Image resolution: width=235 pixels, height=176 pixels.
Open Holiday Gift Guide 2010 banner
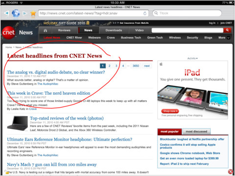click(x=66, y=23)
